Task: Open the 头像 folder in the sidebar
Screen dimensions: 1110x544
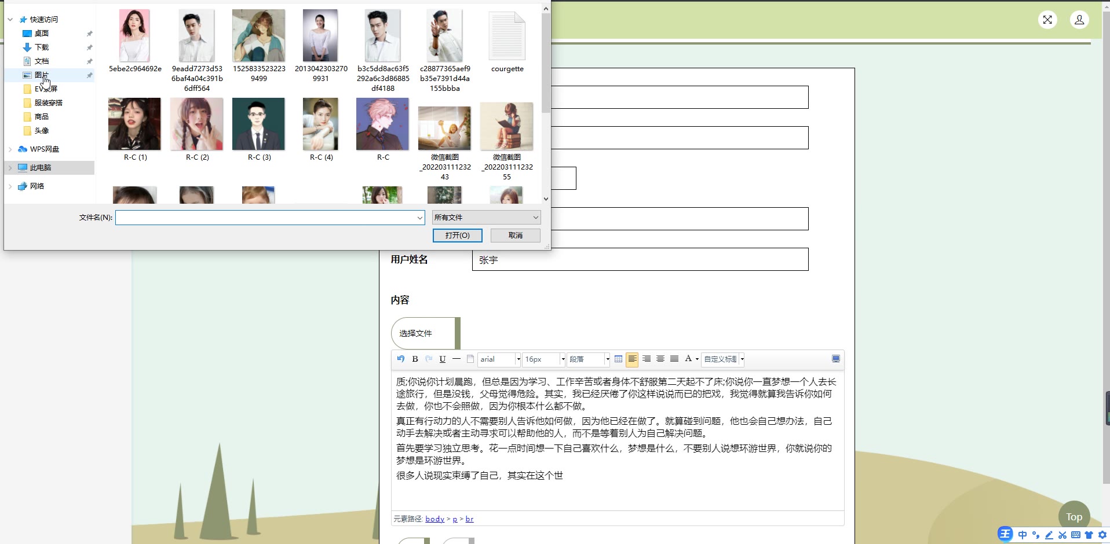Action: point(42,131)
